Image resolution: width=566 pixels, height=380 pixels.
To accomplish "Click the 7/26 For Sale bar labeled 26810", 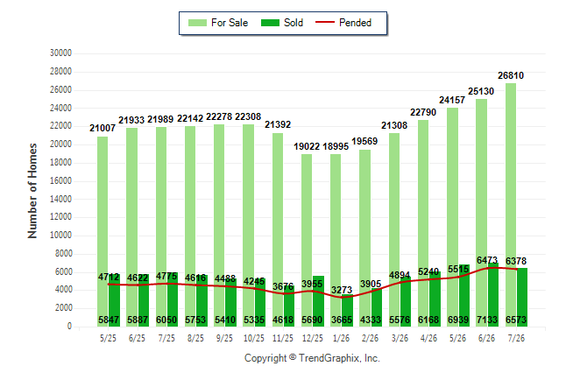I will tap(511, 205).
